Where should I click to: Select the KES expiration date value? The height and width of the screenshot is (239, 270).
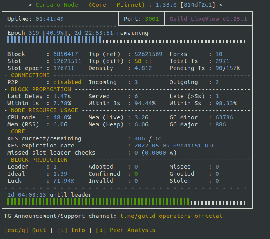[x=175, y=146]
